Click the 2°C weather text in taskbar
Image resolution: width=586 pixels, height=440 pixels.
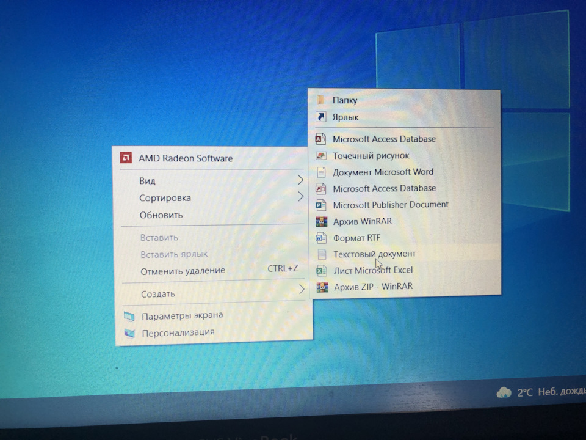click(524, 392)
